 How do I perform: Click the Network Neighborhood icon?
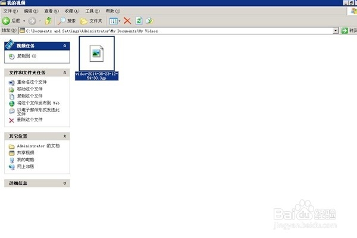[12, 167]
